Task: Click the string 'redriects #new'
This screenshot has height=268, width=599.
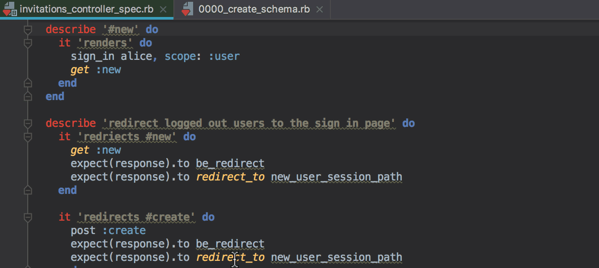Action: pos(127,137)
